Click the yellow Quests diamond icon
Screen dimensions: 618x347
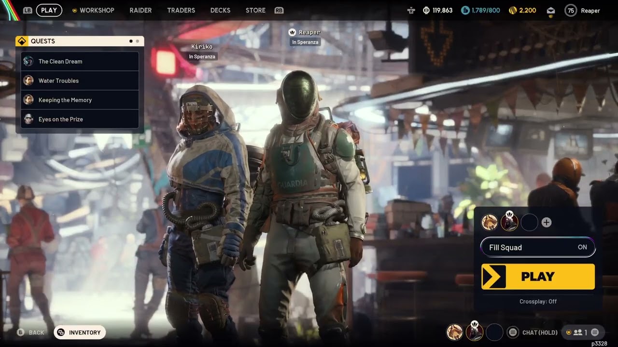pyautogui.click(x=22, y=41)
